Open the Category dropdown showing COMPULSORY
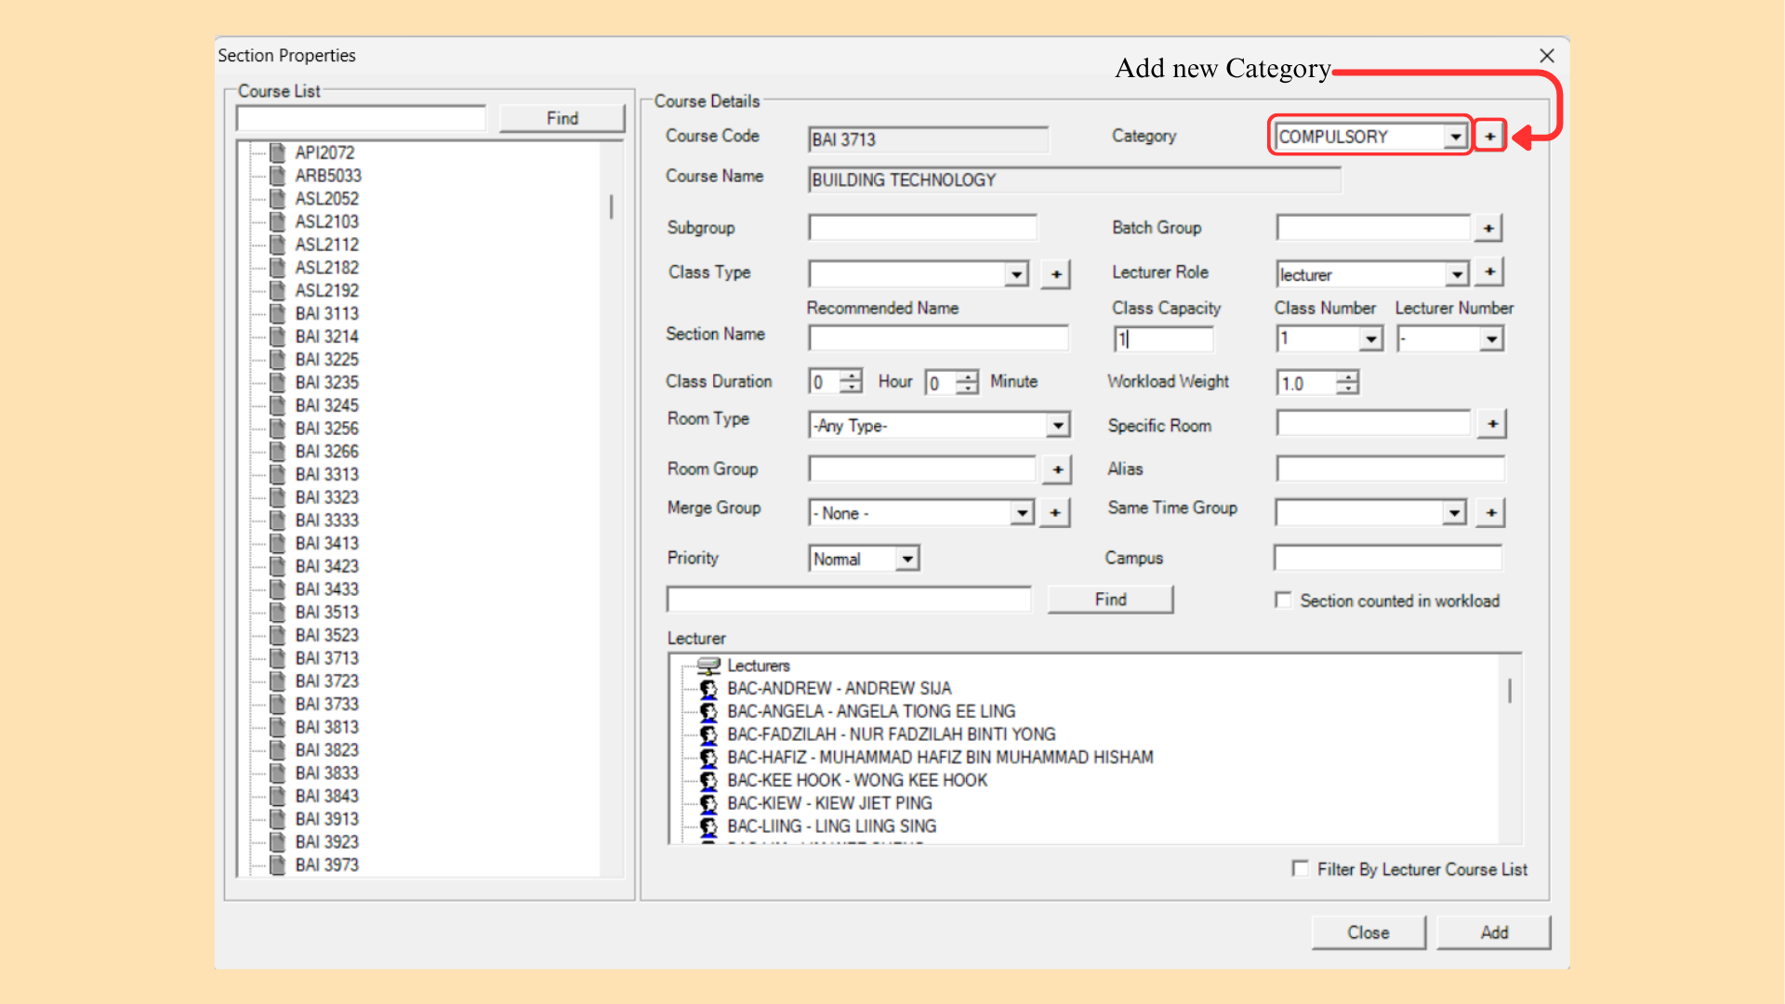The height and width of the screenshot is (1004, 1785). tap(1455, 137)
